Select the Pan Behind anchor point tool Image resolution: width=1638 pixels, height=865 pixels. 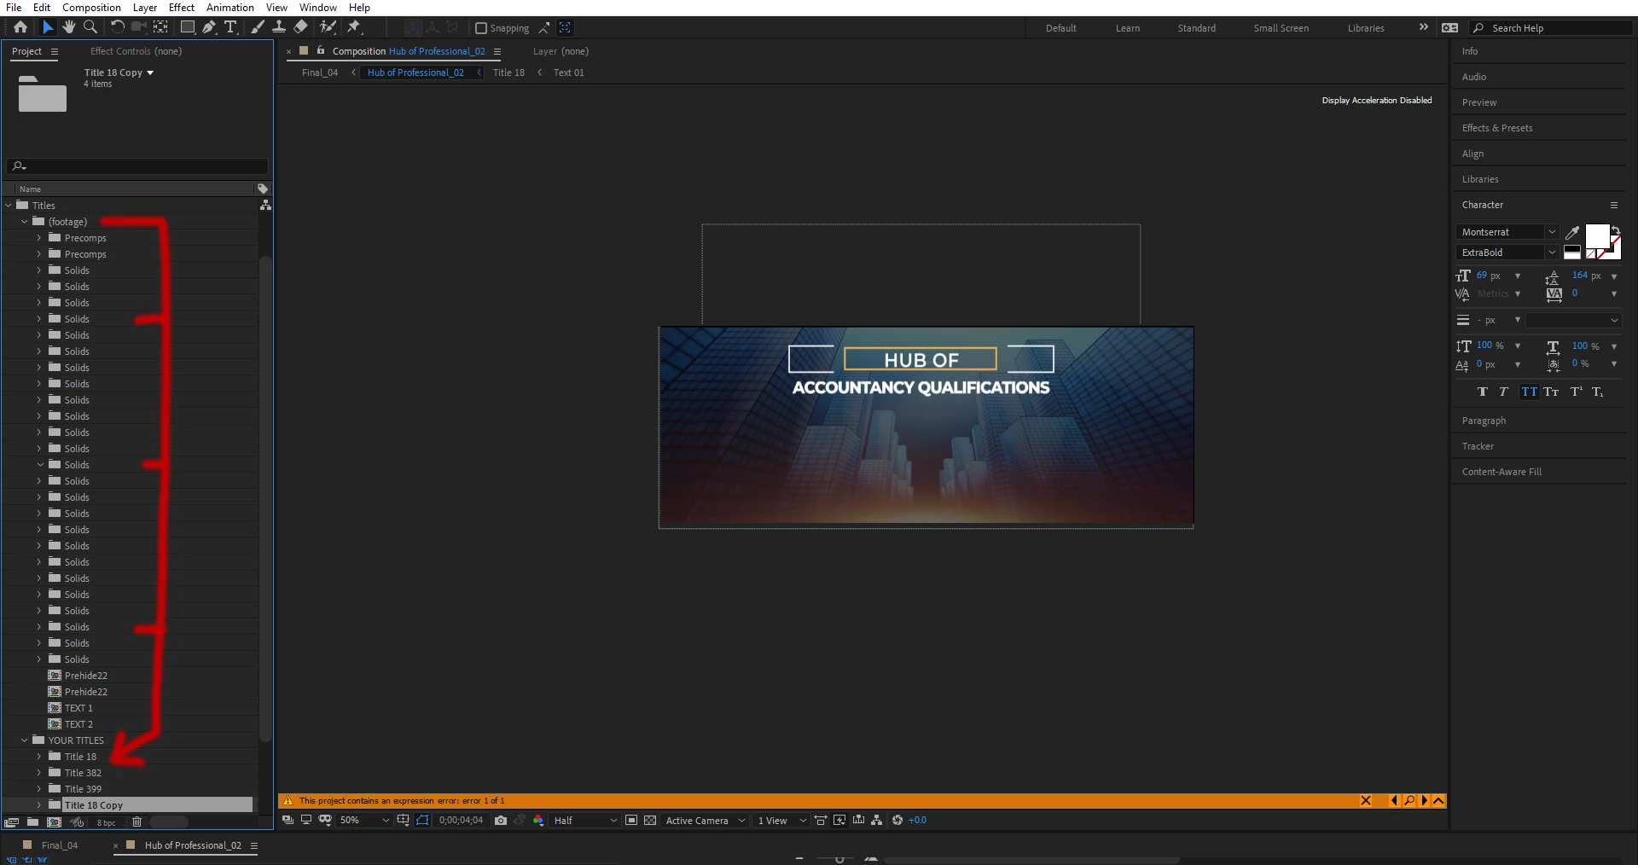point(160,27)
